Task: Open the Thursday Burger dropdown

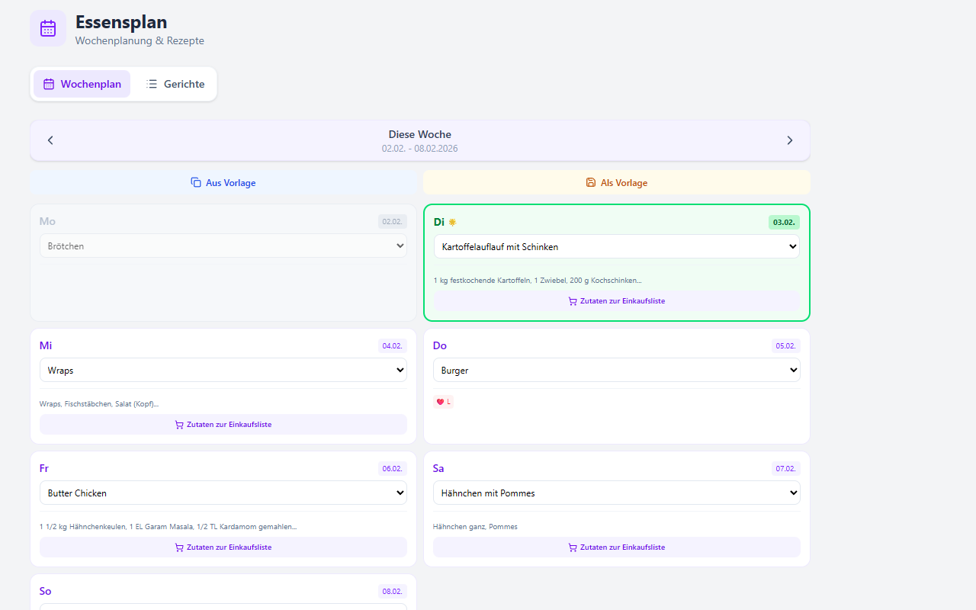Action: 616,370
